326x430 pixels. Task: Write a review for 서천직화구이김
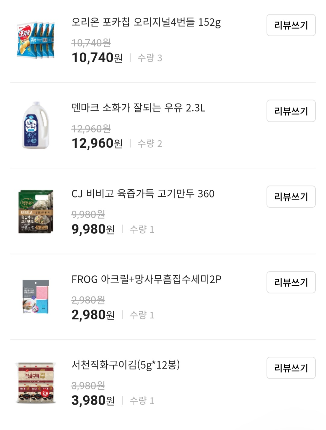click(x=291, y=368)
